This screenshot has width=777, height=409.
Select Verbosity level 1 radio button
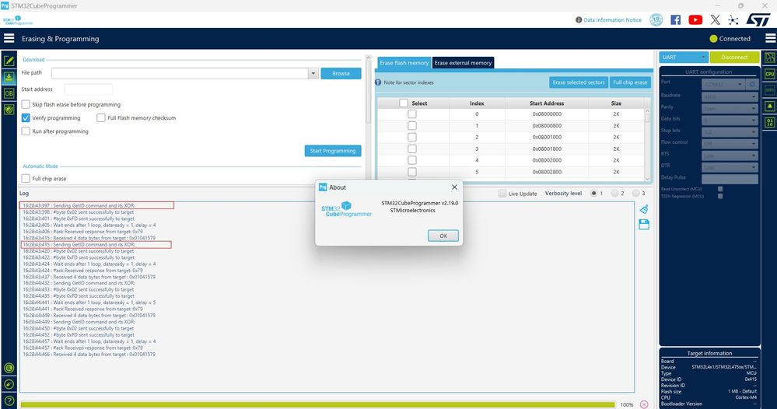593,193
